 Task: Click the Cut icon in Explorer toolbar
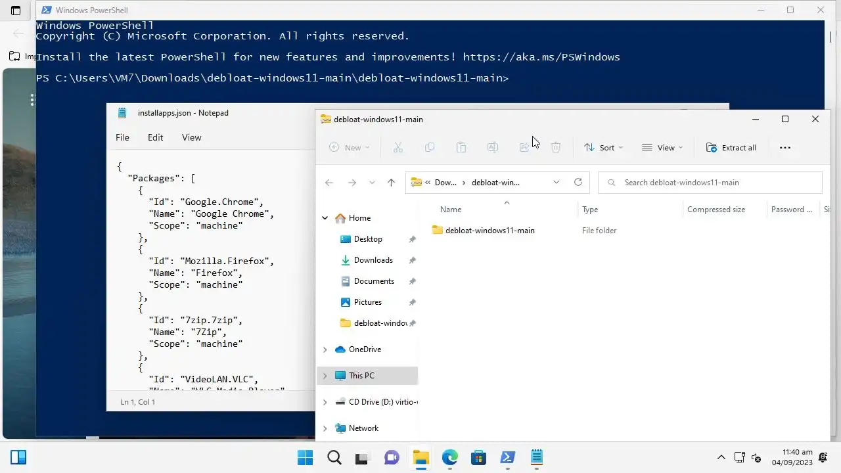[x=398, y=148]
